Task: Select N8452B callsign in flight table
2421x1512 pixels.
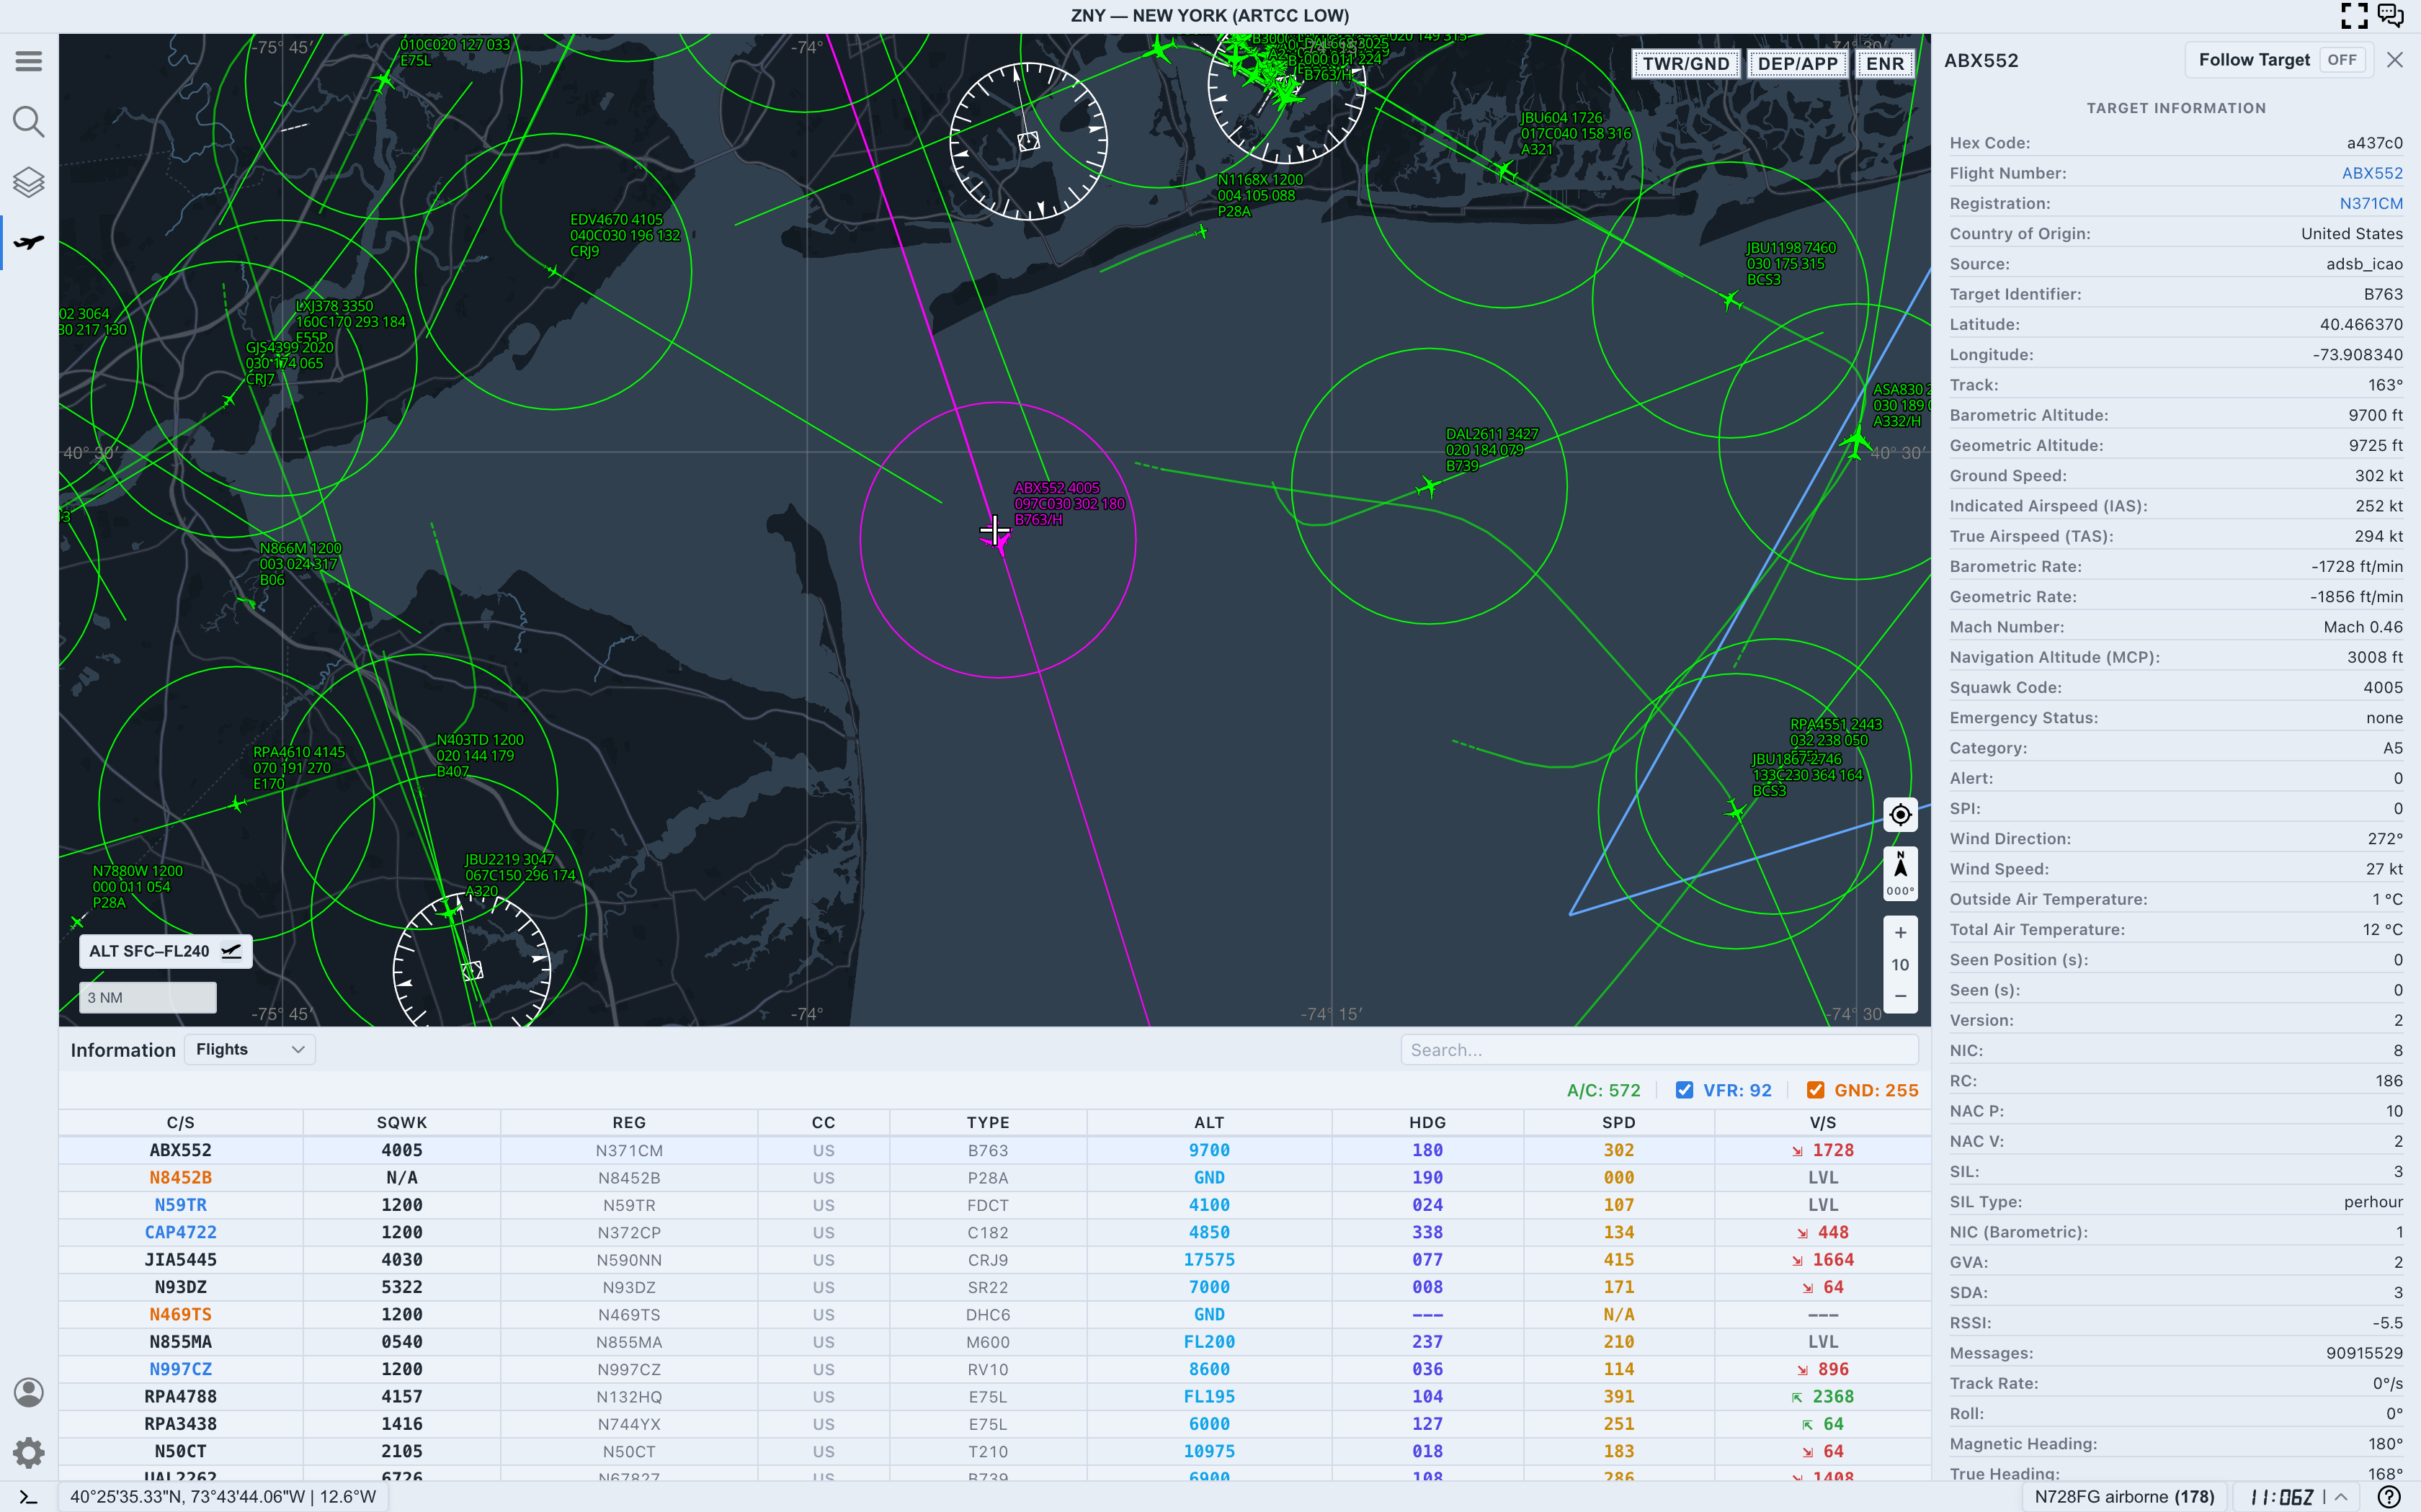Action: coord(181,1178)
